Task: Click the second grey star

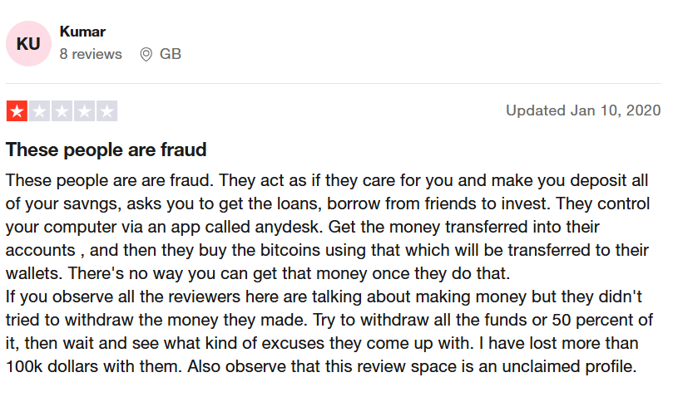Action: pyautogui.click(x=39, y=111)
